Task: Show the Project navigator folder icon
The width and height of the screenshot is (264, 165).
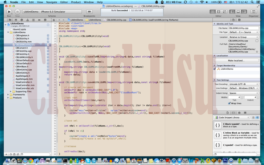Action: pos(10,20)
